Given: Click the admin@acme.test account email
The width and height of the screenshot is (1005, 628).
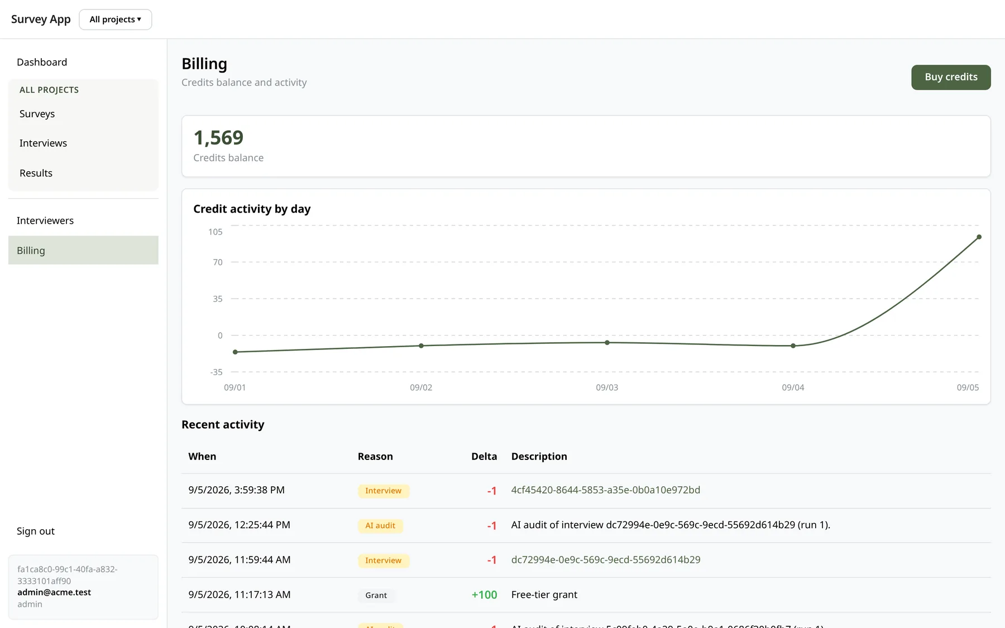Looking at the screenshot, I should point(54,592).
